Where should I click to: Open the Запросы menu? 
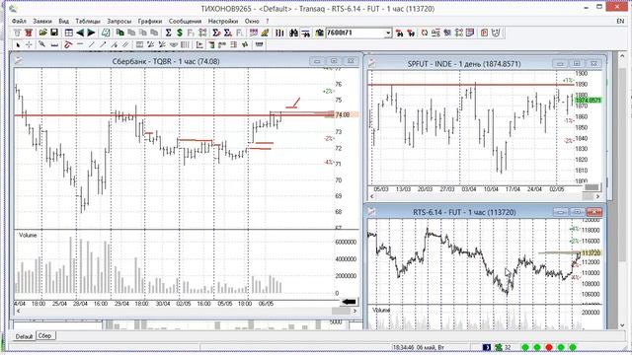click(119, 21)
